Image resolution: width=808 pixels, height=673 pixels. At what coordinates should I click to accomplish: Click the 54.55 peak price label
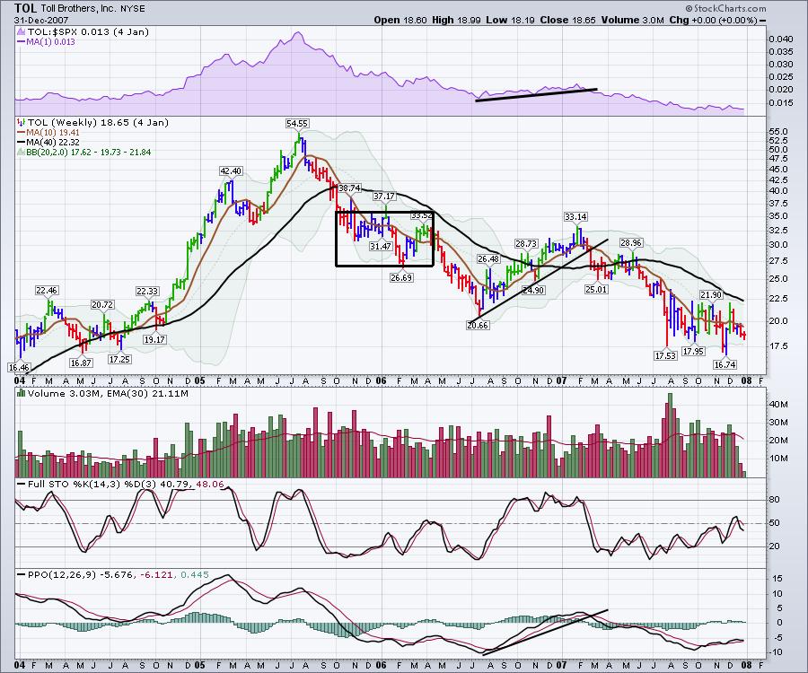click(x=297, y=123)
